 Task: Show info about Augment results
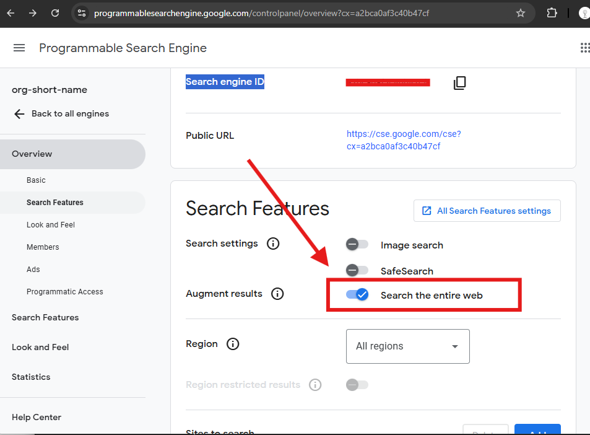tap(277, 294)
